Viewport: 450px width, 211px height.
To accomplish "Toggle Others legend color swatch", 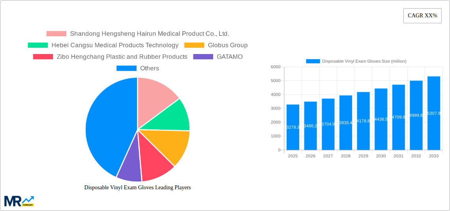I will pos(127,68).
